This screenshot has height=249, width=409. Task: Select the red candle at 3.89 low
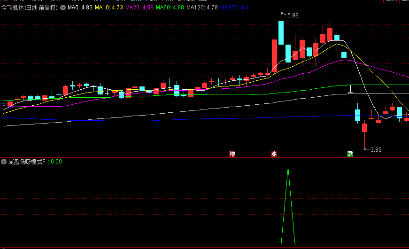click(x=364, y=128)
